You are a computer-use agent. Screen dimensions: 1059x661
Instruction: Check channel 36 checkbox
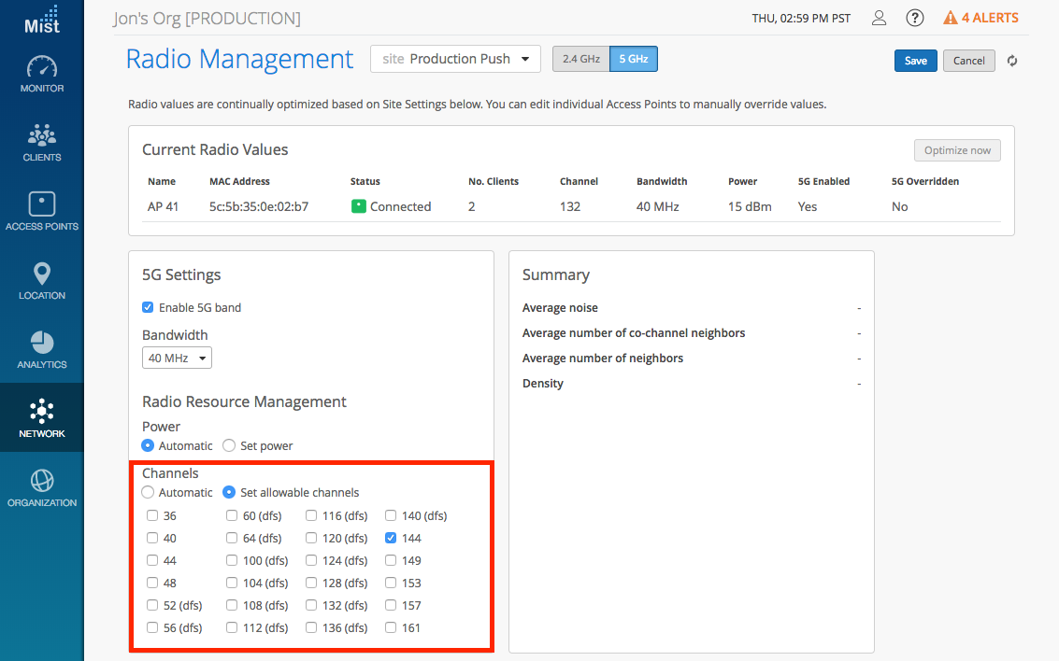(x=152, y=515)
